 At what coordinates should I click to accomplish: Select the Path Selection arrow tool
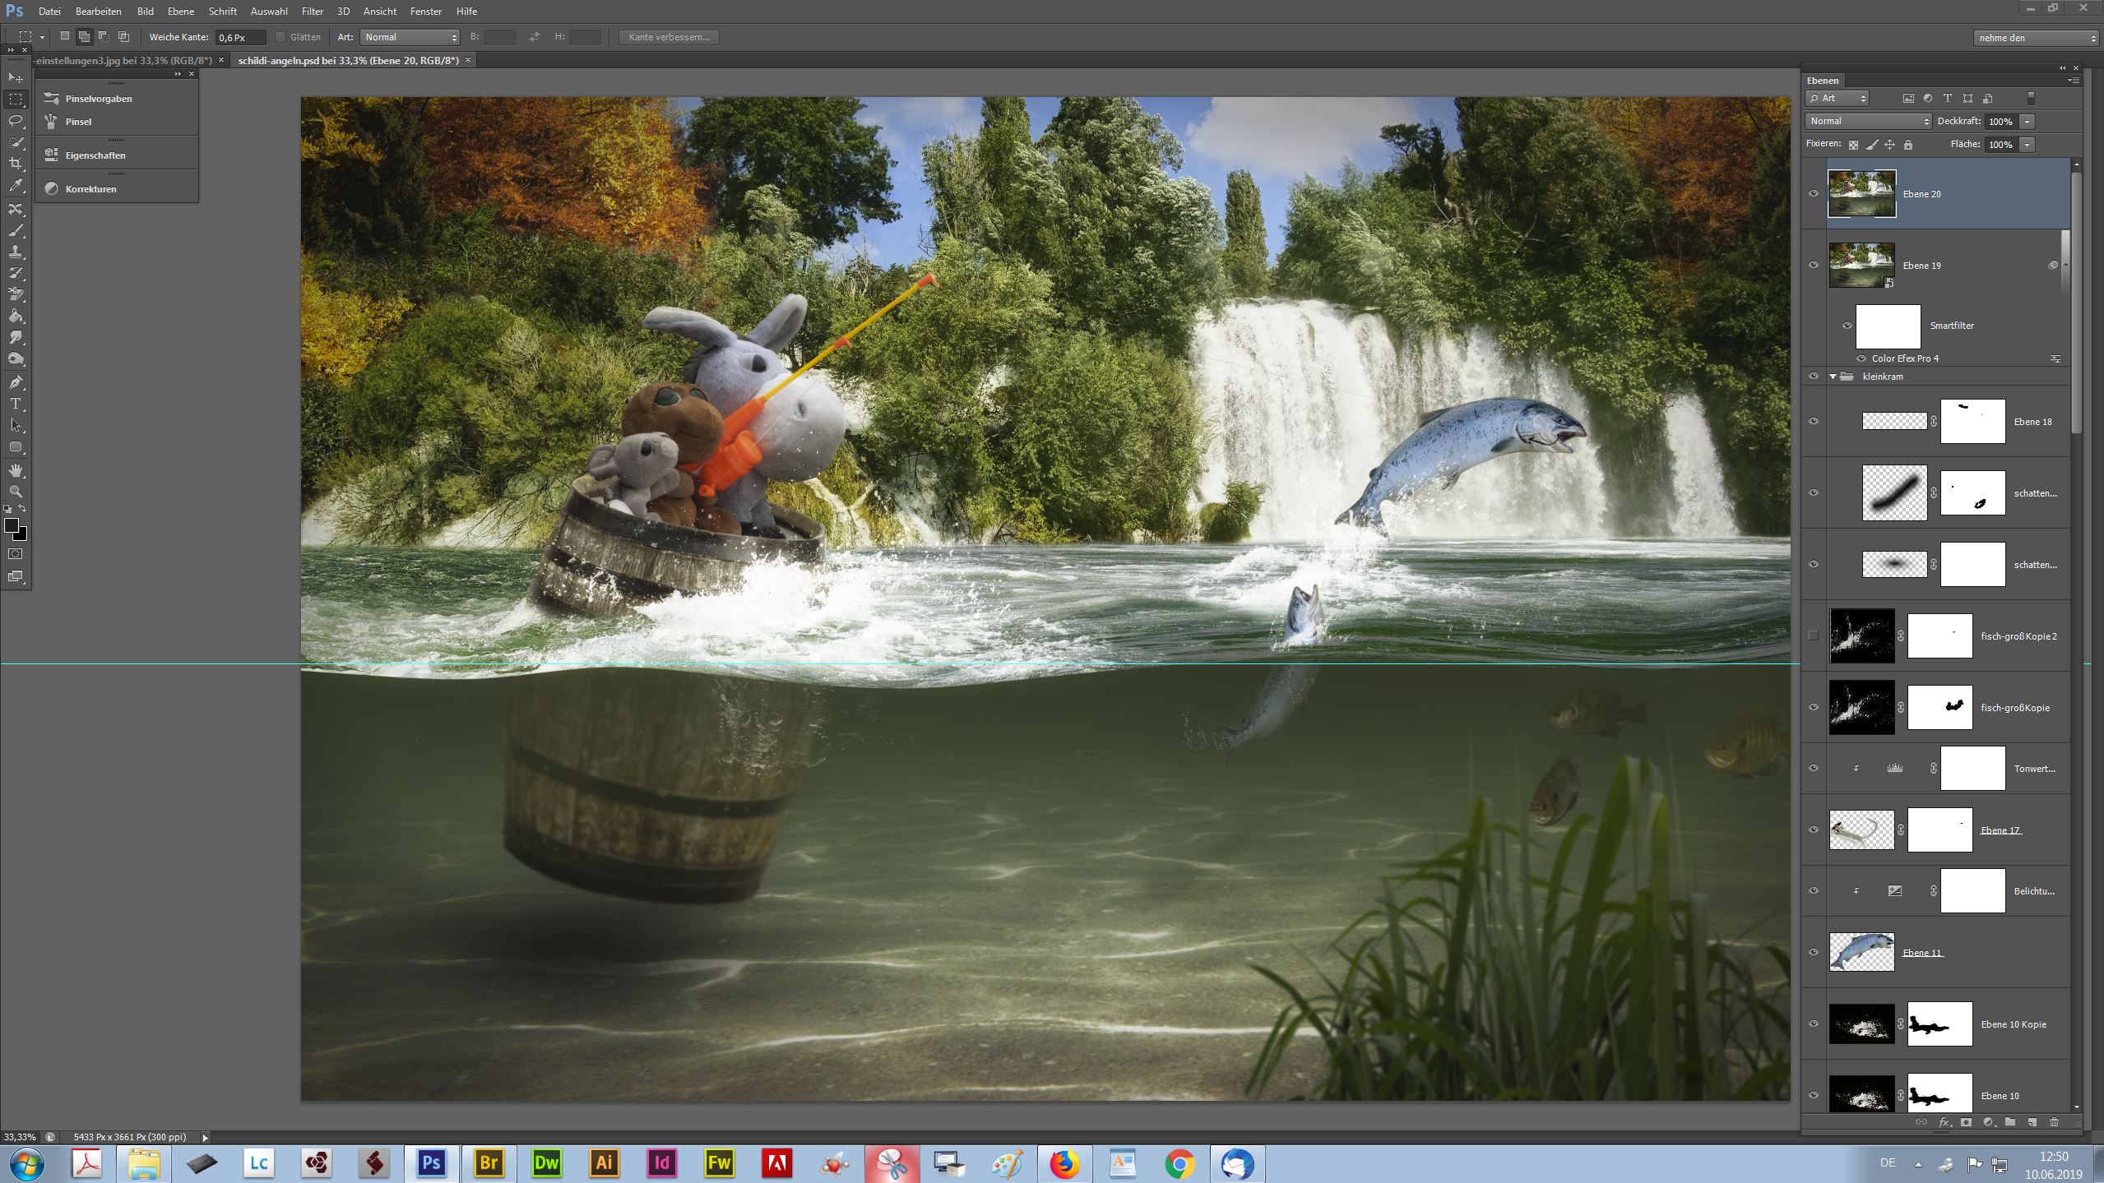pos(16,425)
